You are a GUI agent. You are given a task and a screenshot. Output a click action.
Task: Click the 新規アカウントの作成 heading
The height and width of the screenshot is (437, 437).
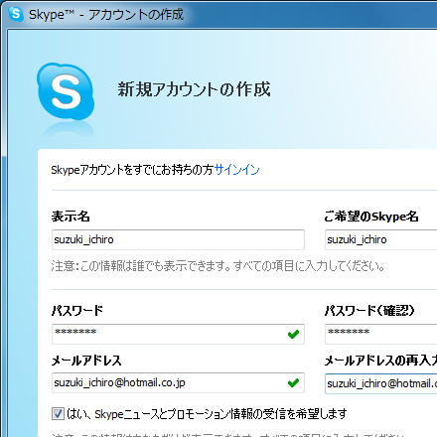click(194, 89)
